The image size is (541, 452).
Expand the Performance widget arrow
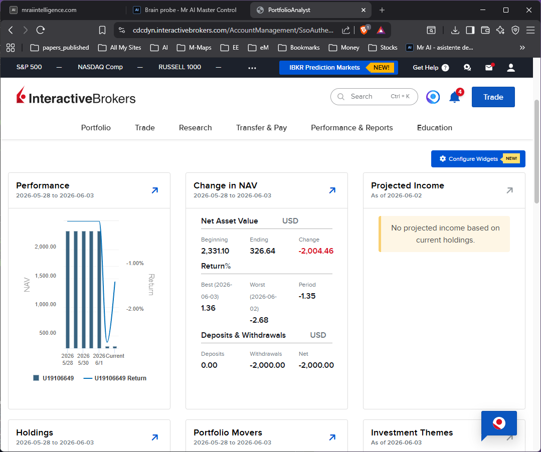coord(155,190)
